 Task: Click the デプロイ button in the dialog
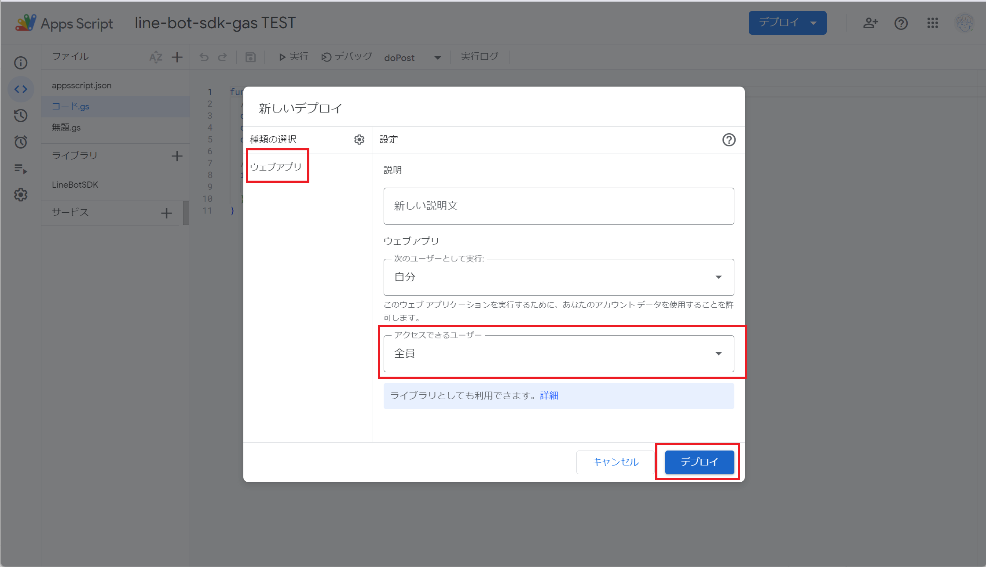pyautogui.click(x=698, y=462)
